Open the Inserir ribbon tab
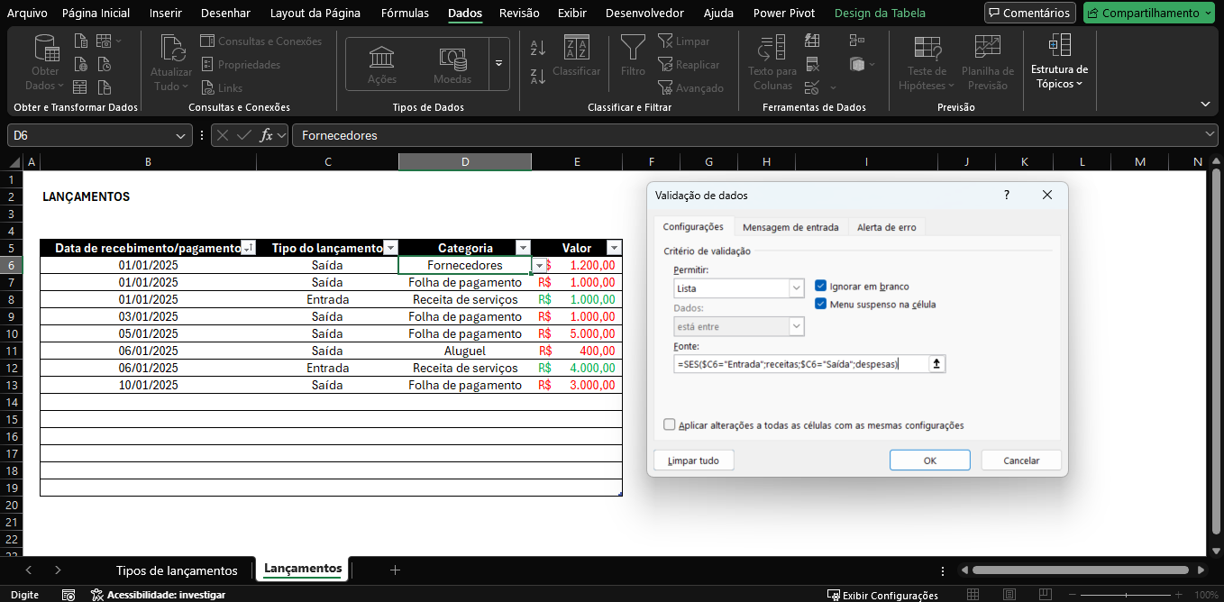Screen dimensions: 1224x602 click(165, 13)
